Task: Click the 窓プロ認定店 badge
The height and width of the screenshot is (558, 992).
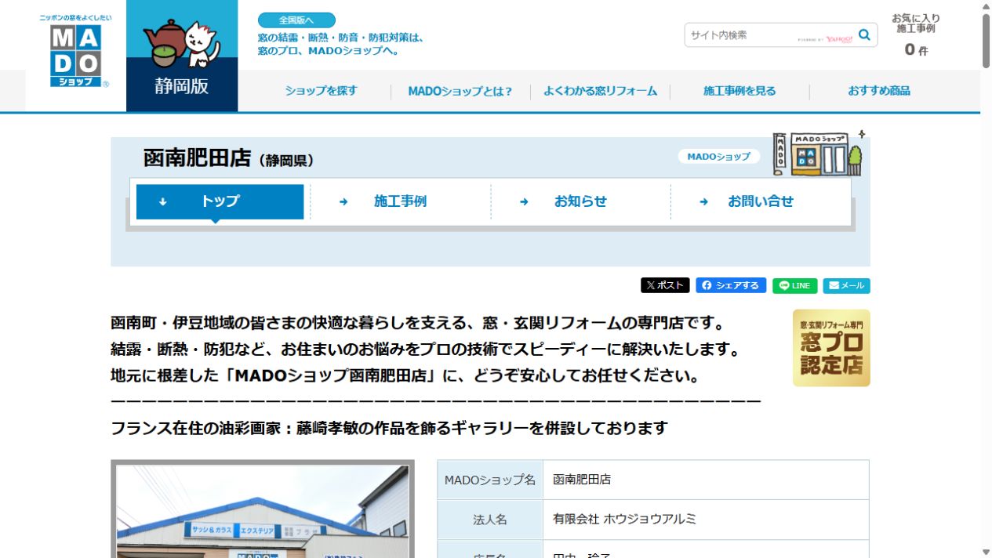Action: (x=831, y=348)
